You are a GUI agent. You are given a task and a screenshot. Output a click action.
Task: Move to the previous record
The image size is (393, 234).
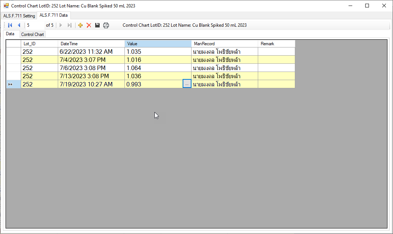point(19,25)
